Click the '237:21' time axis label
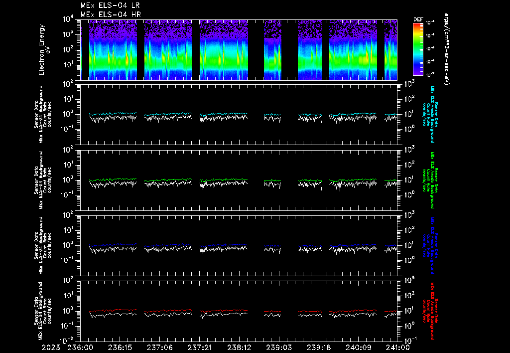 199,348
